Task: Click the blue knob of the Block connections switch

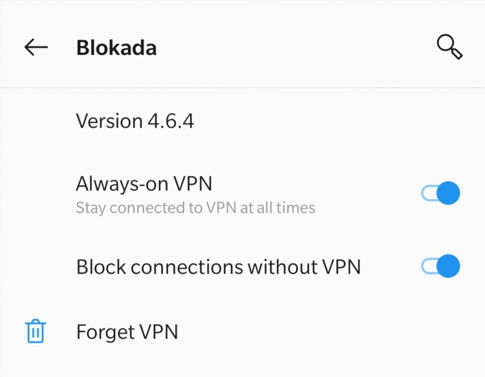Action: tap(448, 266)
